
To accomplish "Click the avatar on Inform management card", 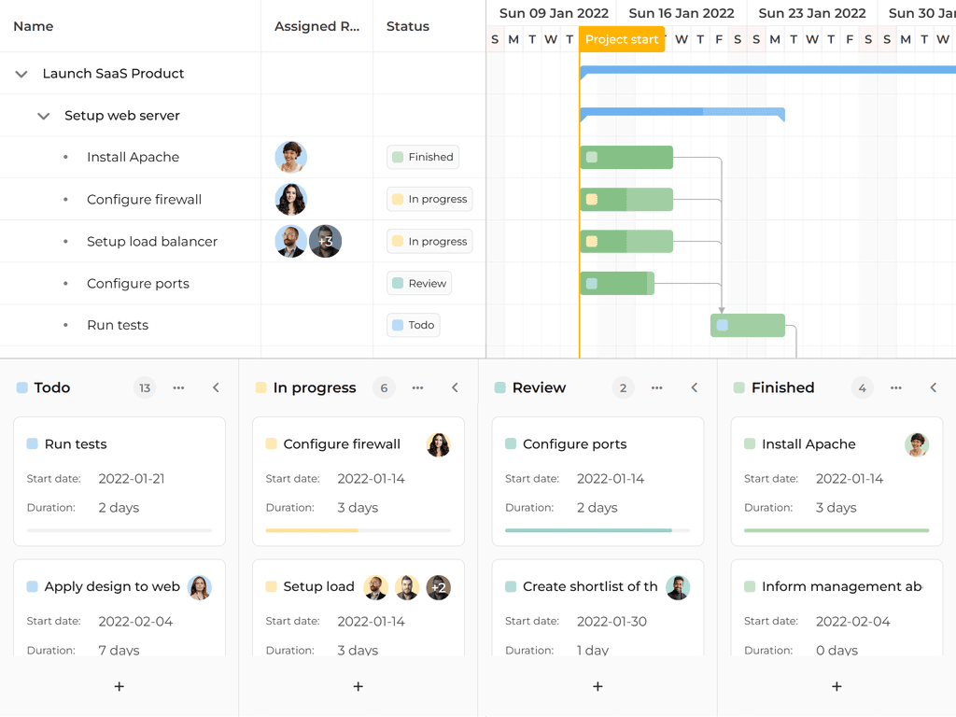I will 917,587.
